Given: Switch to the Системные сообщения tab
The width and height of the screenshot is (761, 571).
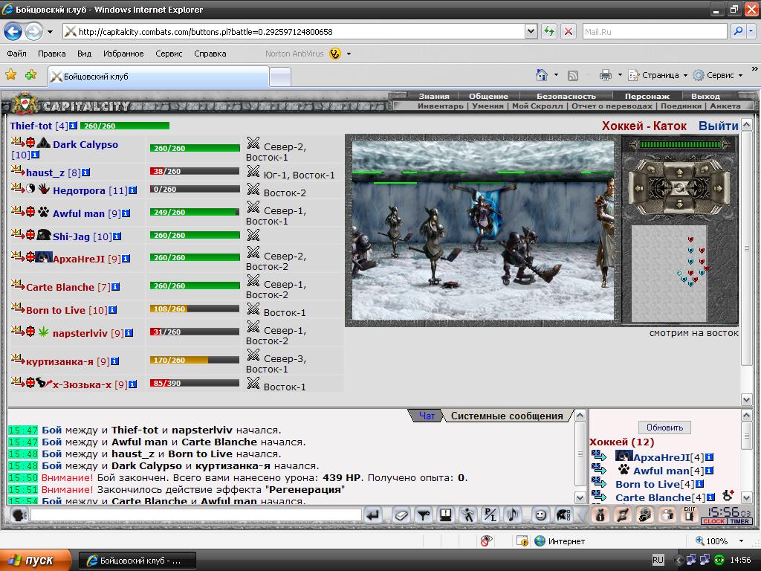Looking at the screenshot, I should (507, 416).
